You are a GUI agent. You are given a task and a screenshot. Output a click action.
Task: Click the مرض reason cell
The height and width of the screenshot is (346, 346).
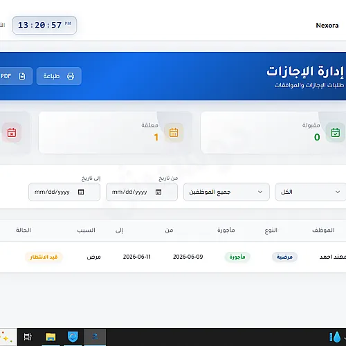94,257
